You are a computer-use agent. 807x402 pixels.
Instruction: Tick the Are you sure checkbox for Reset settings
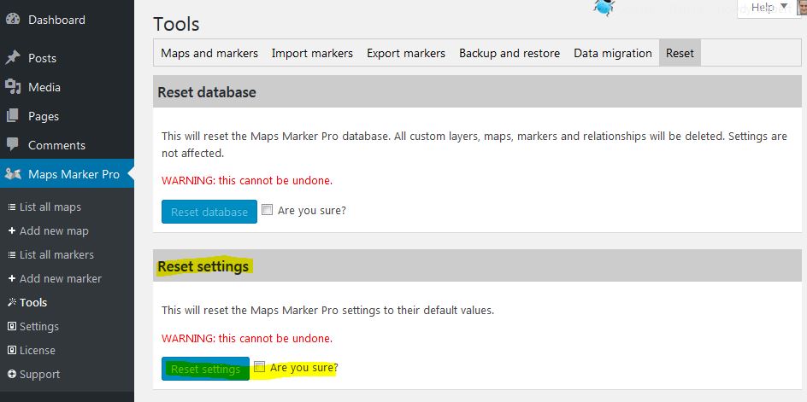point(259,367)
